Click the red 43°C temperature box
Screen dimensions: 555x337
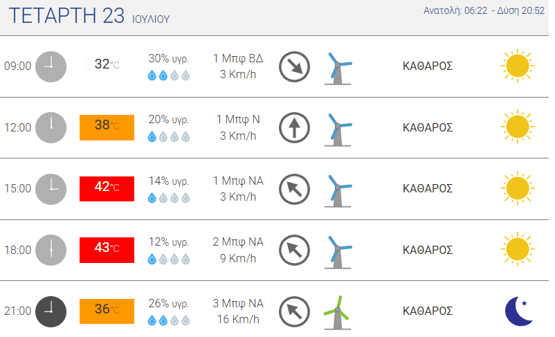click(107, 250)
